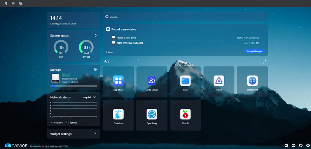The height and width of the screenshot is (149, 311).
Task: Click the Widget settings panel
Action: (x=73, y=134)
